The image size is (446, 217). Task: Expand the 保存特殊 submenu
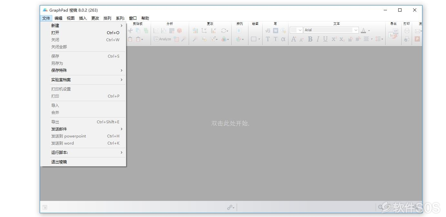(83, 70)
